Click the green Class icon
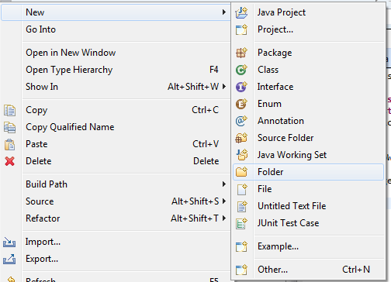The image size is (391, 282). click(x=241, y=70)
